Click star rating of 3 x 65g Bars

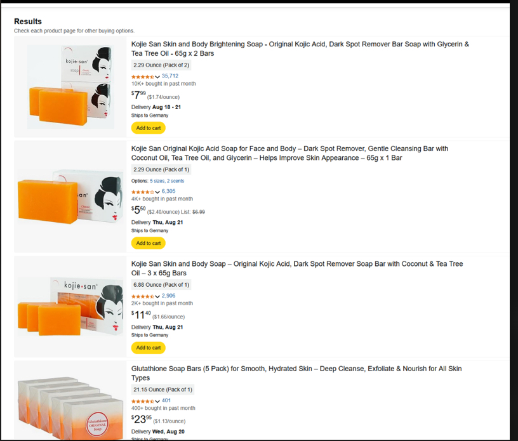pos(143,296)
